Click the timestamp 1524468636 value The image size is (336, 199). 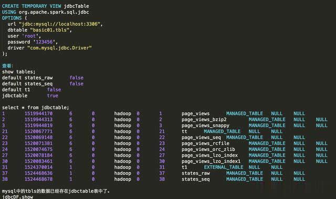point(38,173)
